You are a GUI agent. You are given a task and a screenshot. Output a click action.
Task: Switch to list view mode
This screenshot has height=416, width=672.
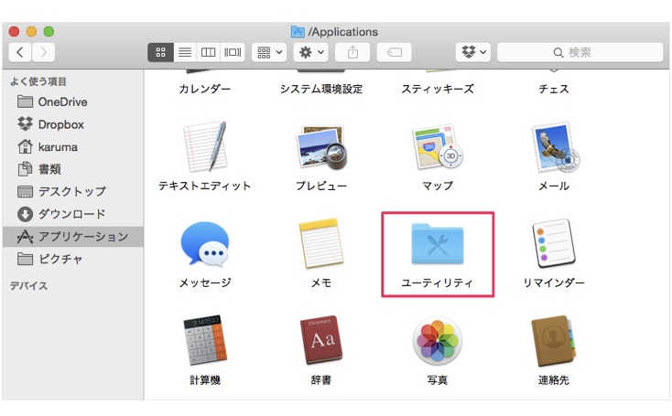[x=183, y=52]
